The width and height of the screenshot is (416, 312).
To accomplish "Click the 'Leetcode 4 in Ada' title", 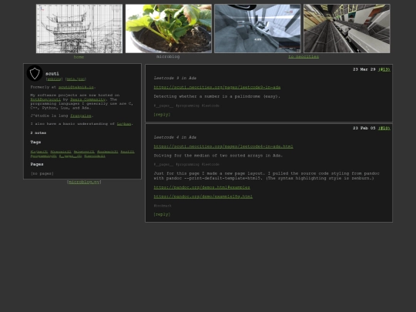I will [x=175, y=137].
